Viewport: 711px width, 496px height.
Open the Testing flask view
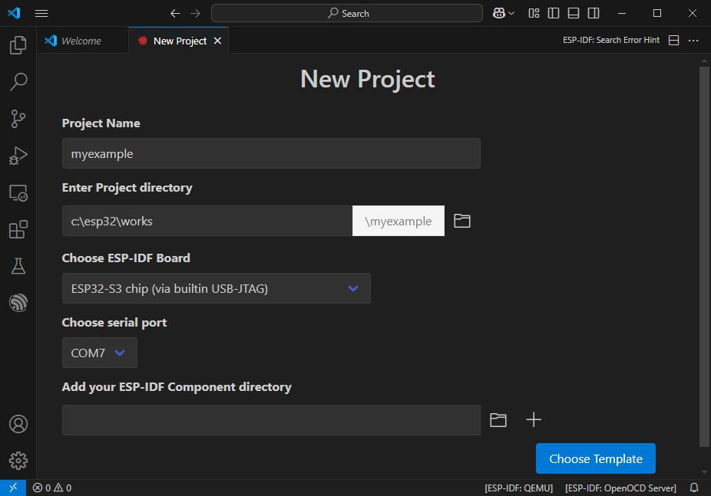18,266
